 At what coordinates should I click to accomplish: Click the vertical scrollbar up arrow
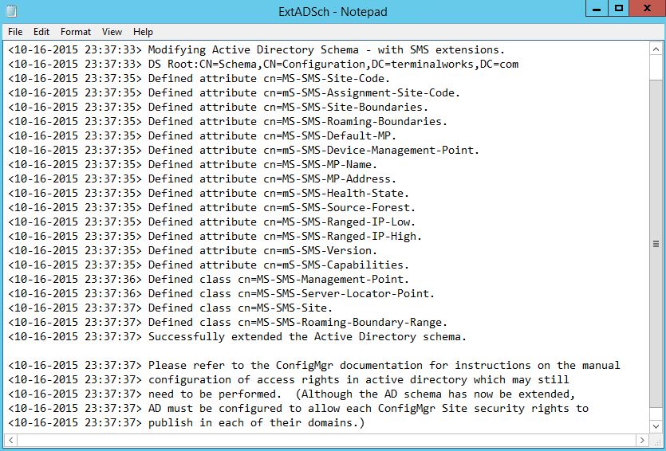click(x=656, y=49)
